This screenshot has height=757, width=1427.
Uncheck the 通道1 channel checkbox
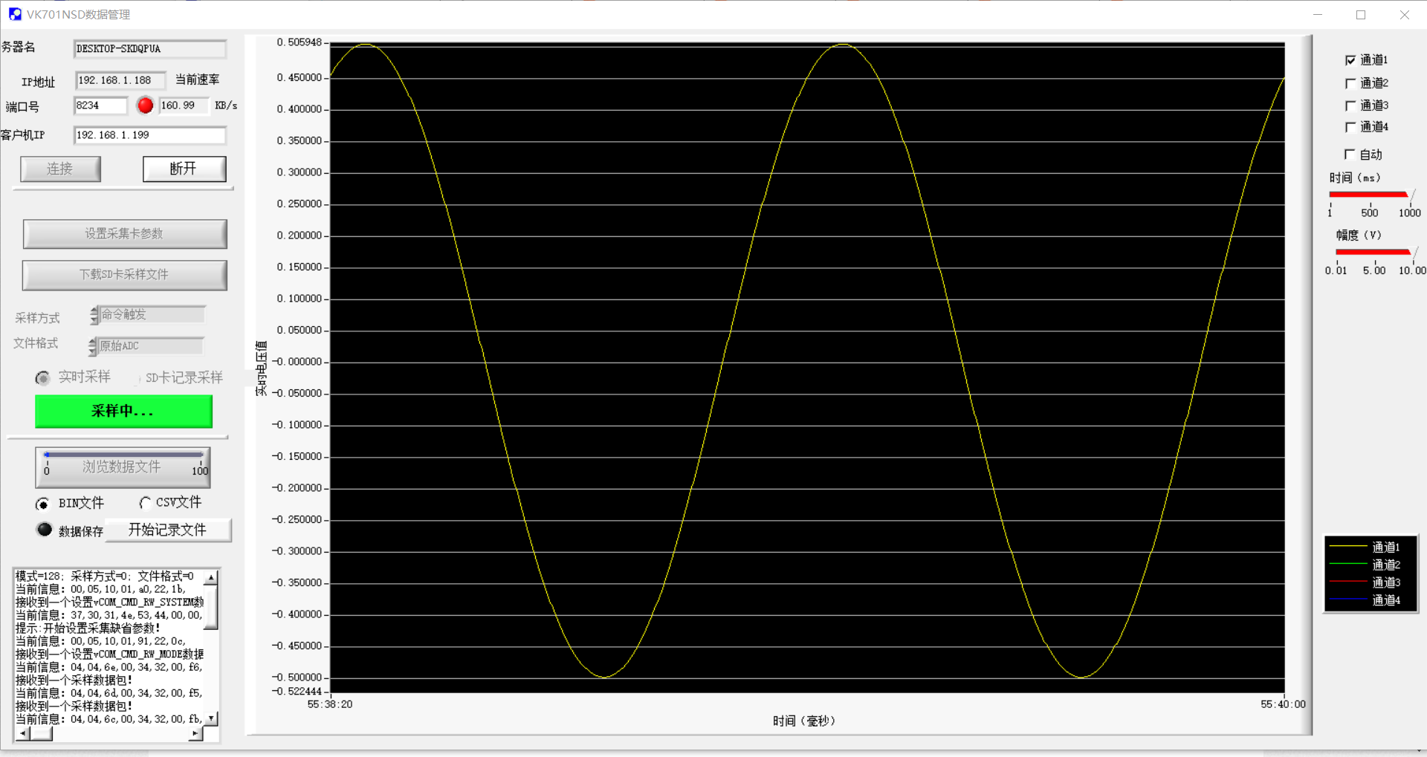[1350, 60]
